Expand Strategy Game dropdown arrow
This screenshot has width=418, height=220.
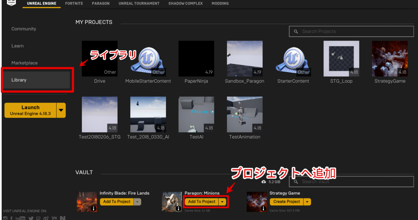[307, 202]
